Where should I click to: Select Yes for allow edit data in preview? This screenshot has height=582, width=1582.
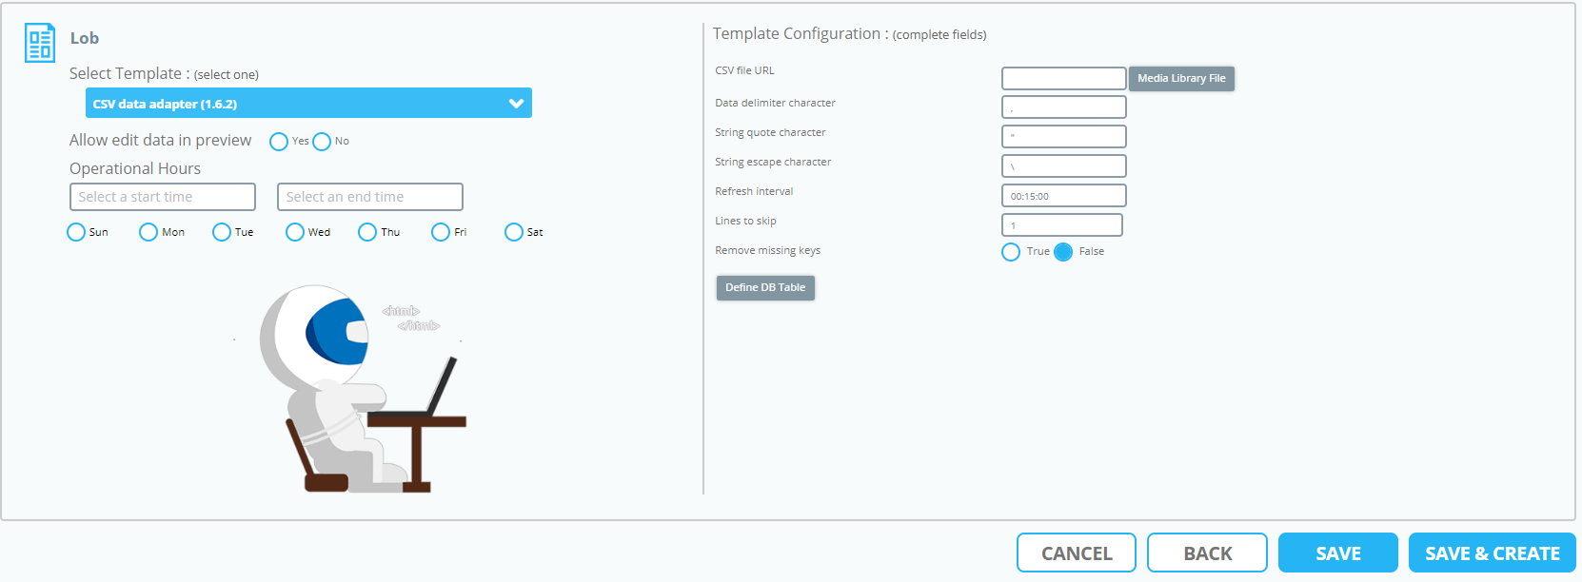279,141
